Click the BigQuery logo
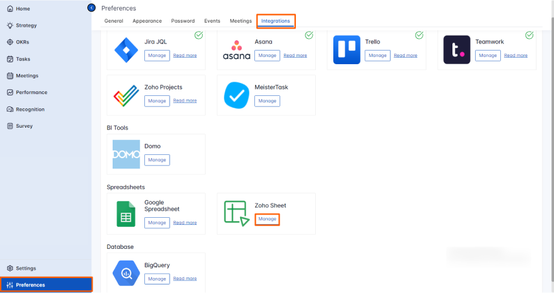This screenshot has width=554, height=293. click(126, 273)
